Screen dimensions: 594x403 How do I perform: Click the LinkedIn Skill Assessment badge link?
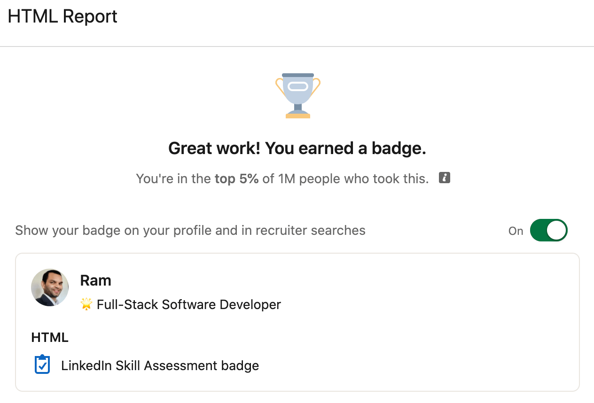160,365
